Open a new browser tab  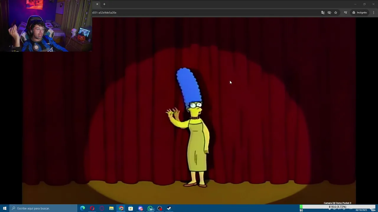[104, 4]
